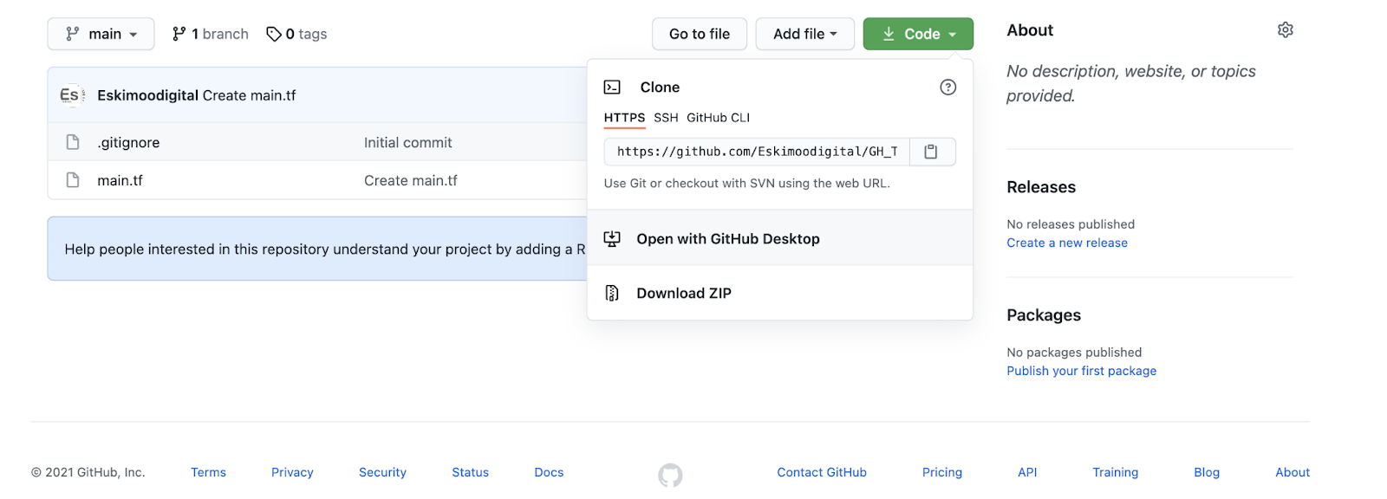The image size is (1387, 499).
Task: Click the main.tf file icon
Action: pyautogui.click(x=73, y=180)
